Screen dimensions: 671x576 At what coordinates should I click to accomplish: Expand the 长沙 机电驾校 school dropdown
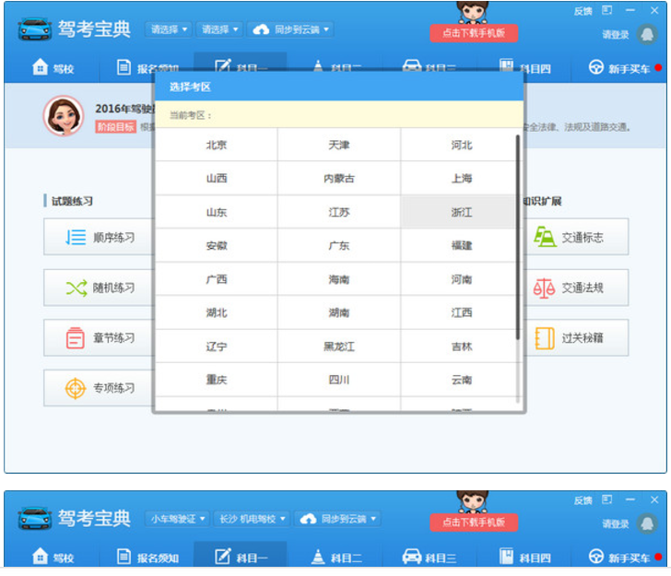point(252,519)
